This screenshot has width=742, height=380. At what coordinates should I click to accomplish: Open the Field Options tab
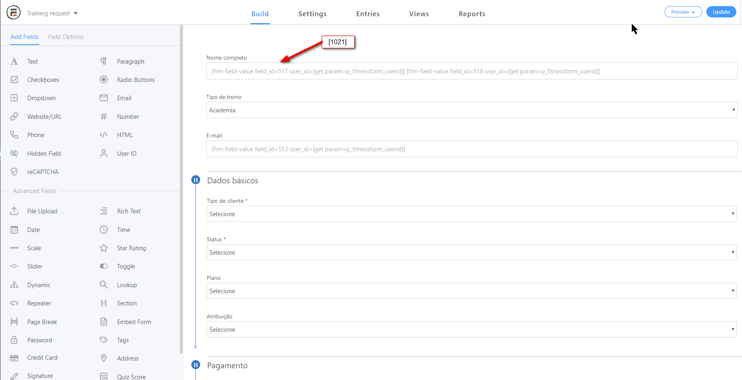[66, 37]
